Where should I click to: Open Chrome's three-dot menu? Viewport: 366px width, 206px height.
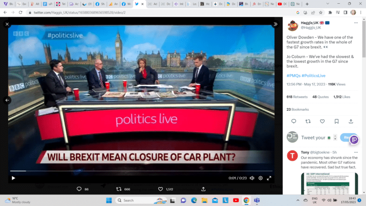point(361,12)
